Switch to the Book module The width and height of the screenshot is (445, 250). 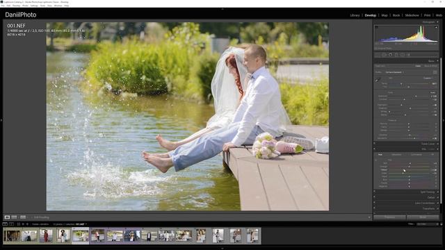[x=396, y=15]
